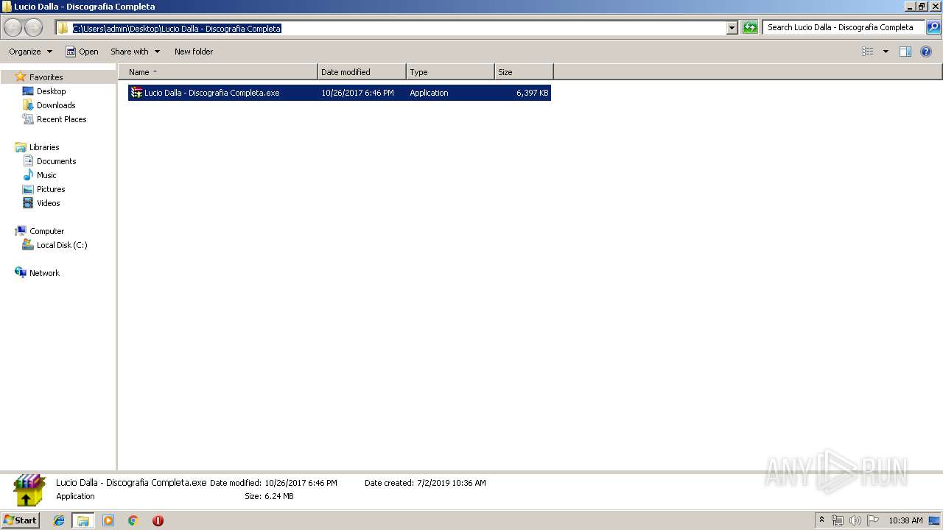
Task: Click the New folder button
Action: click(x=194, y=52)
